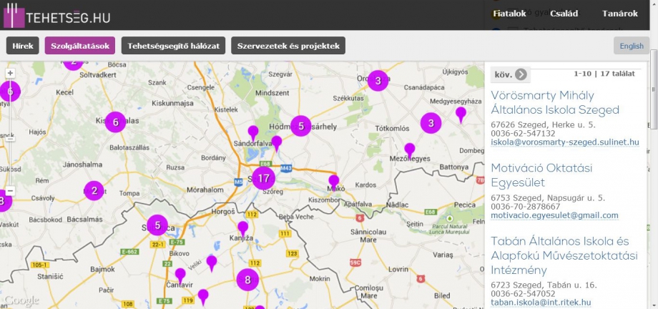Email taban.iskola@int.ritek.hu
The width and height of the screenshot is (658, 309).
541,303
